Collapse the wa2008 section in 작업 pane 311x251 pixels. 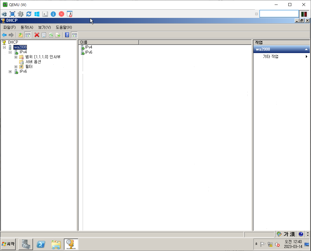pyautogui.click(x=306, y=49)
